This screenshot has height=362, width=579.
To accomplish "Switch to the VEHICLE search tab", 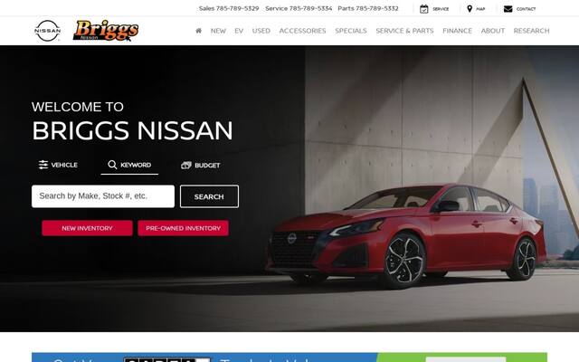I will pyautogui.click(x=58, y=165).
